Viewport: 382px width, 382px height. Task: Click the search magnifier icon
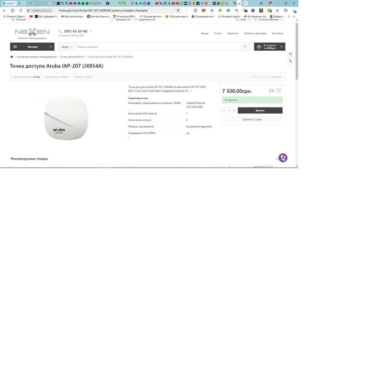(x=245, y=46)
